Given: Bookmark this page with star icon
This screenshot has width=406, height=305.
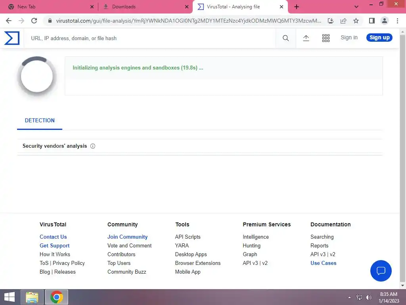Looking at the screenshot, I should tap(356, 21).
